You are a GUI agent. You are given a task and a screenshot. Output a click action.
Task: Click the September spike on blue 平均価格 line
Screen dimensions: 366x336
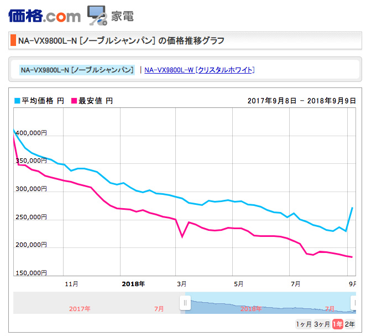(352, 208)
